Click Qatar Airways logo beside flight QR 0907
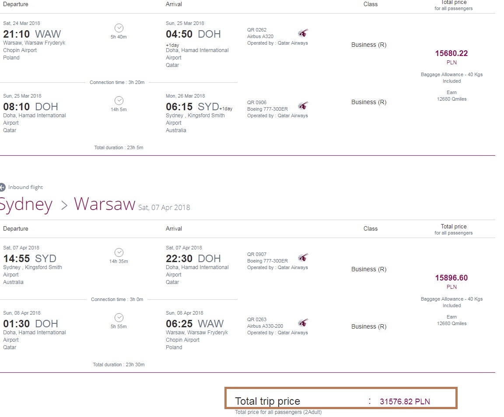This screenshot has width=504, height=417. pos(303,258)
